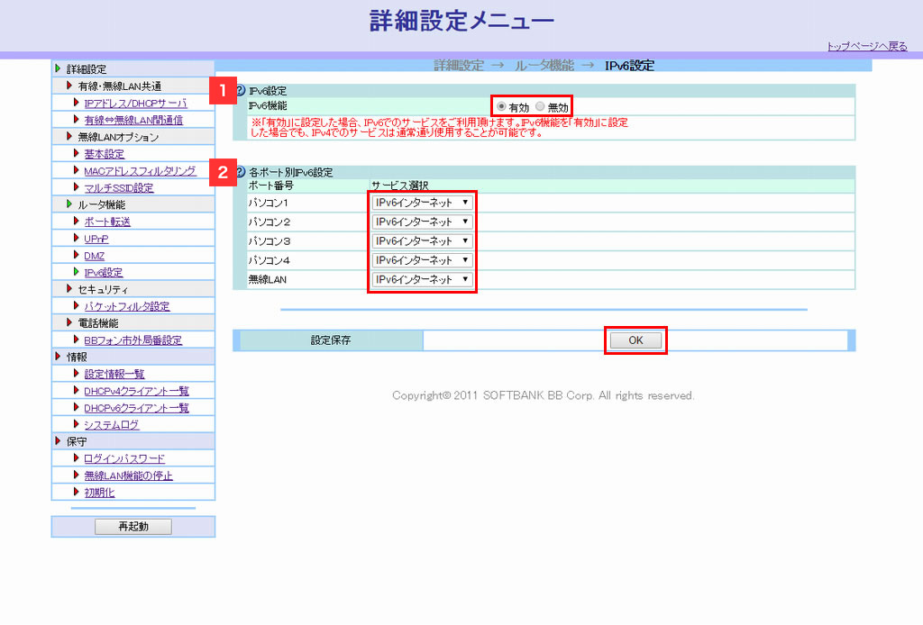Open the IPアドレス/DHCPサーバ menu link
Screen dimensions: 923x625
click(135, 104)
